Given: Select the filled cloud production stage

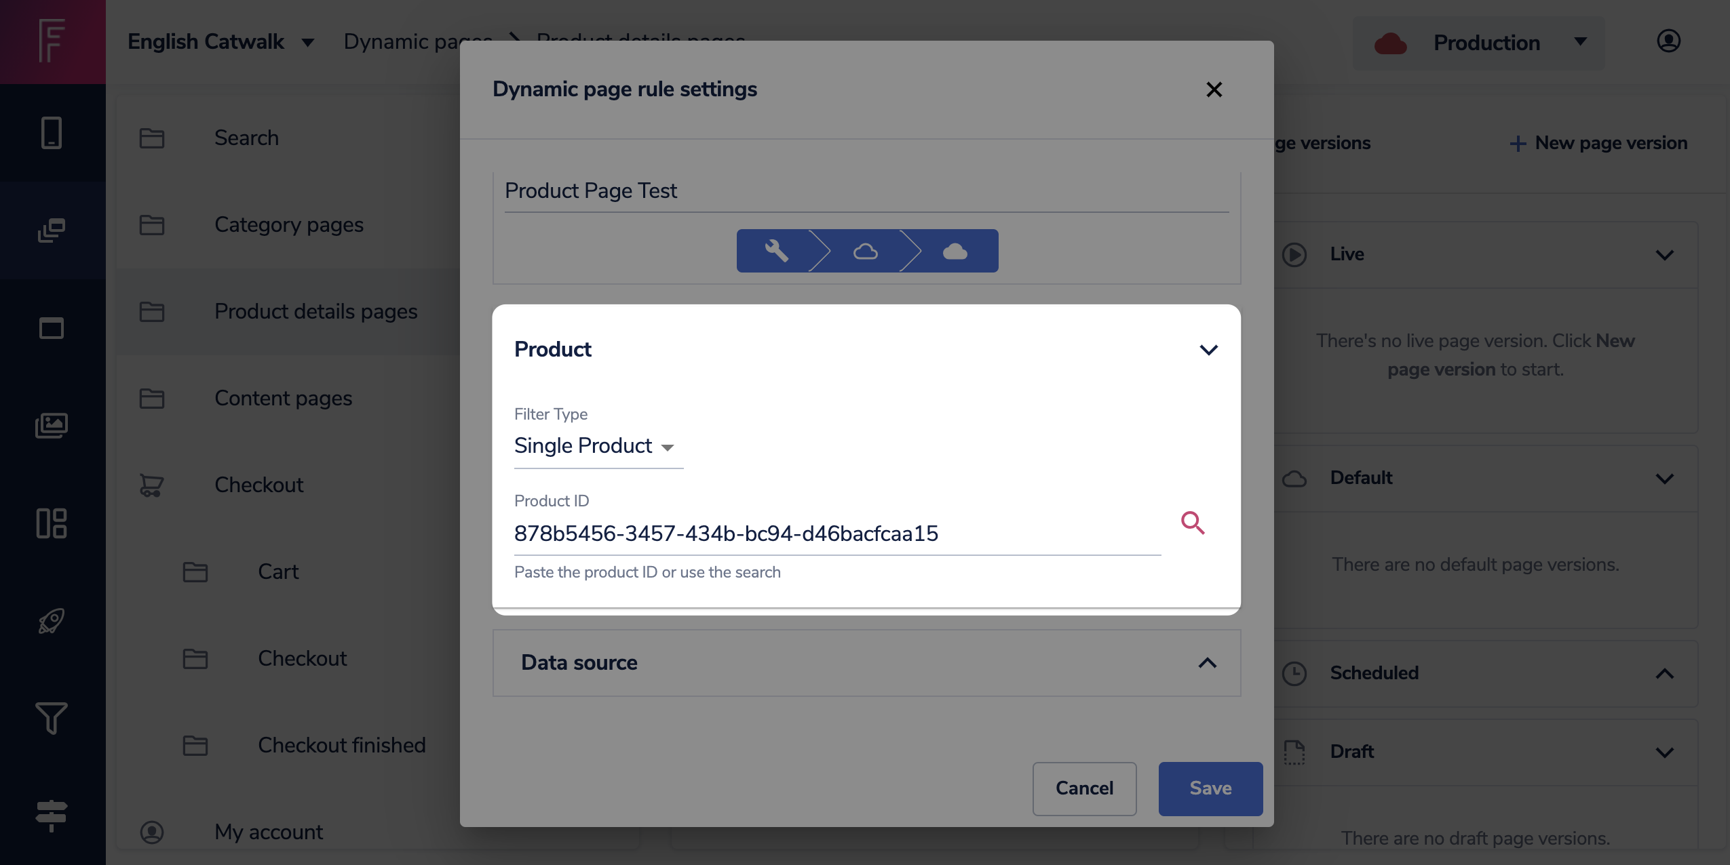Looking at the screenshot, I should (x=955, y=251).
